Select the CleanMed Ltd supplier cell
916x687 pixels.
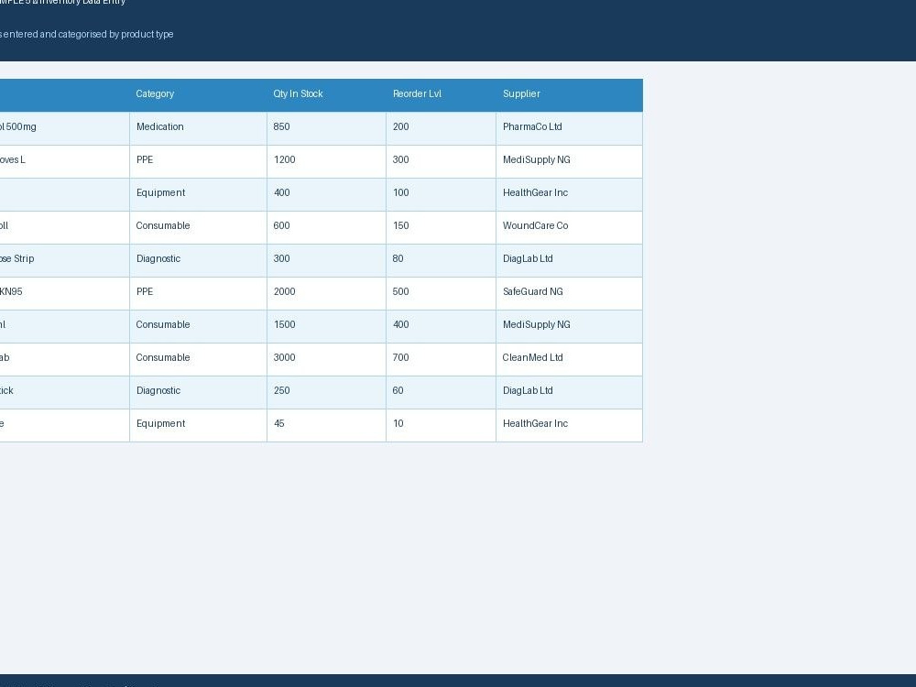(569, 359)
